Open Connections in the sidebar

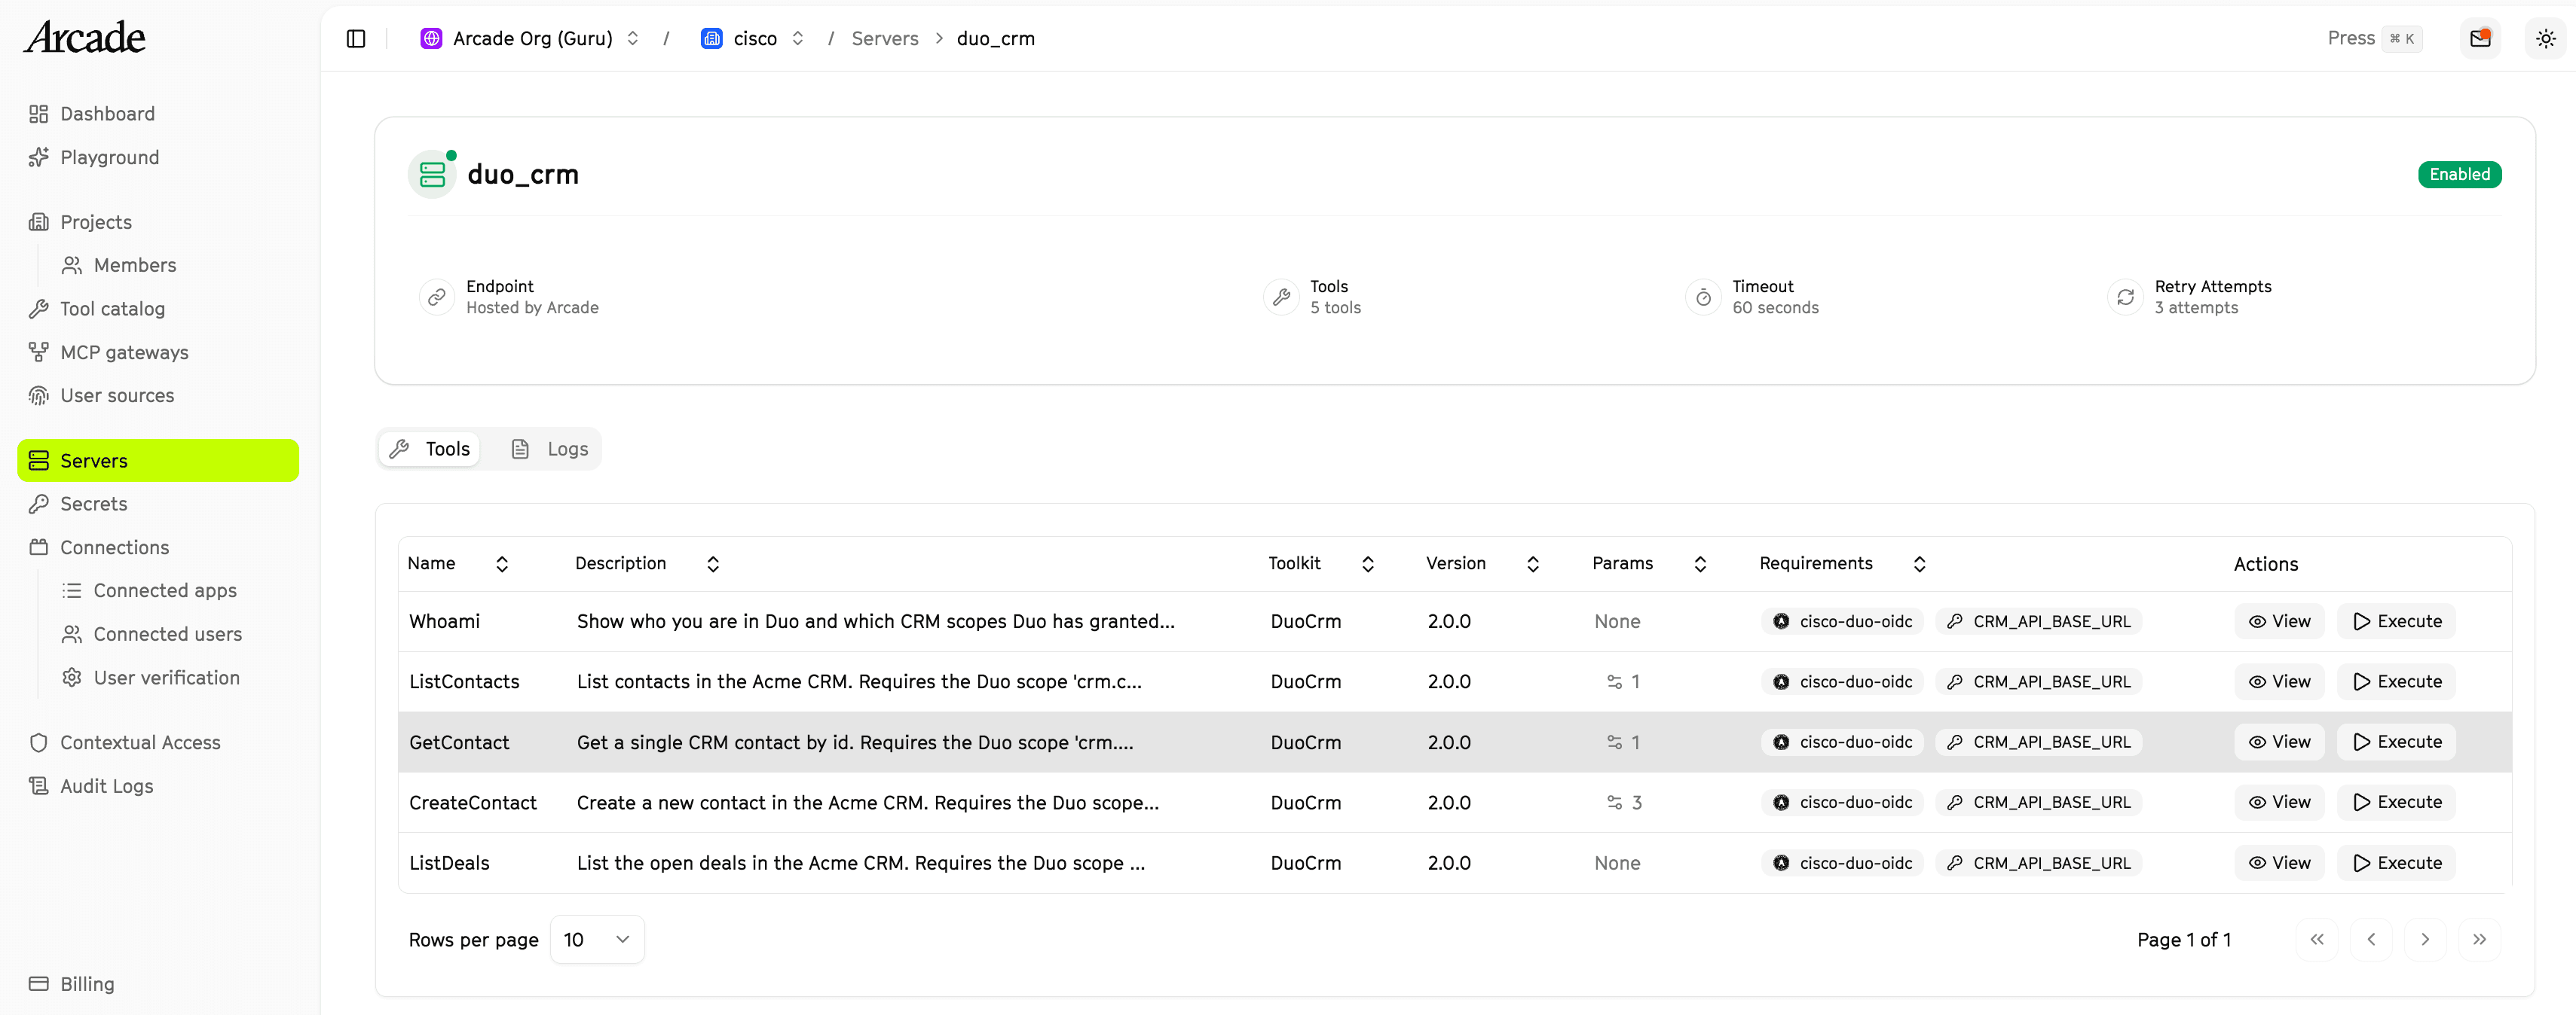(158, 547)
